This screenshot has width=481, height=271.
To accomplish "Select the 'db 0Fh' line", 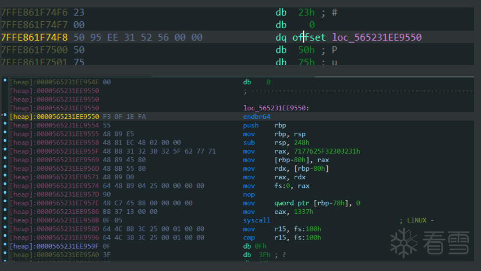I will pos(255,246).
